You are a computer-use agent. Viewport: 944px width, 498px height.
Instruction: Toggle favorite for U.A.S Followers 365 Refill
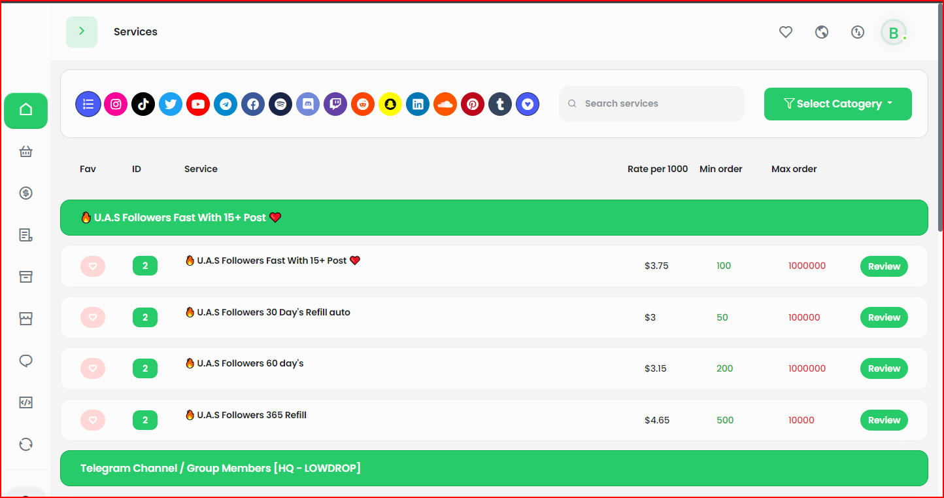(93, 420)
